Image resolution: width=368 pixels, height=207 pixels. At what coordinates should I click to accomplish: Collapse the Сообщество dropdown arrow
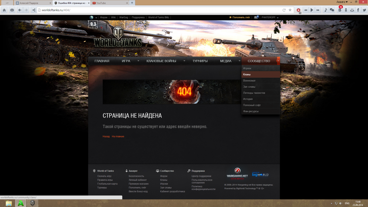click(x=278, y=61)
